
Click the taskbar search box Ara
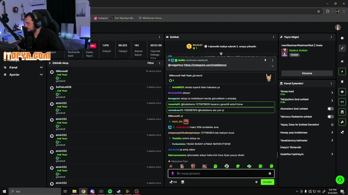pos(35,191)
